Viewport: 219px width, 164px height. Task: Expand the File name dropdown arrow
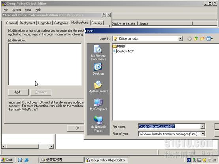[x=202, y=126]
